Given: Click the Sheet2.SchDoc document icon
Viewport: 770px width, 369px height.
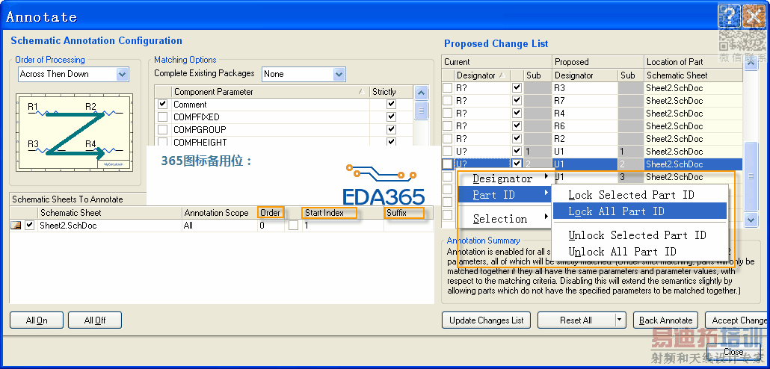Looking at the screenshot, I should pos(16,226).
